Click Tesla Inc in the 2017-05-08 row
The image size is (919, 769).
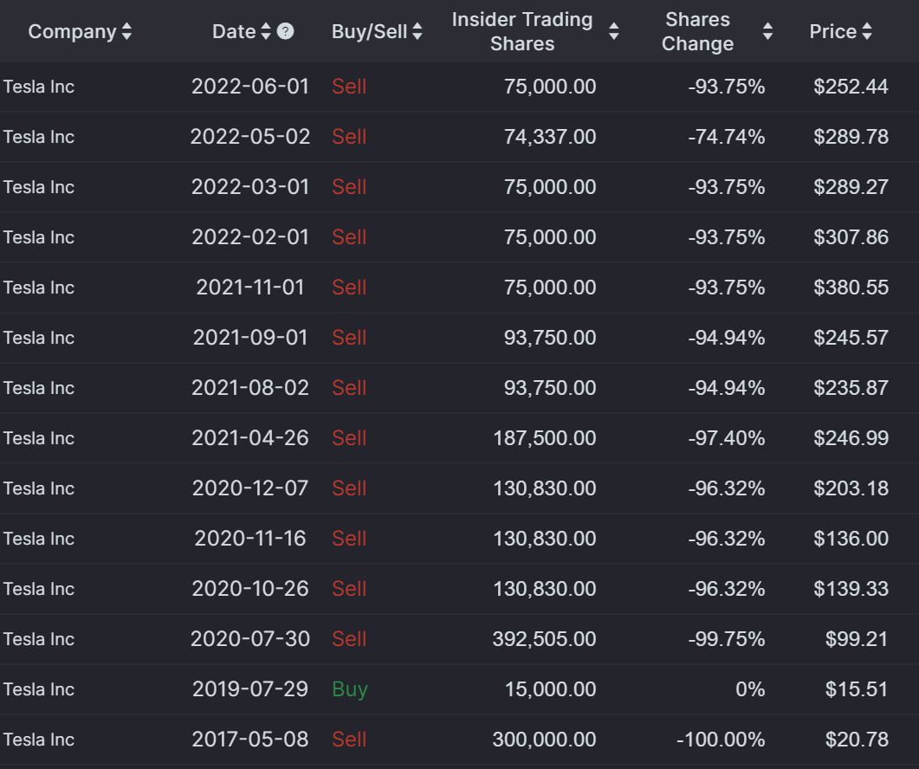[39, 740]
